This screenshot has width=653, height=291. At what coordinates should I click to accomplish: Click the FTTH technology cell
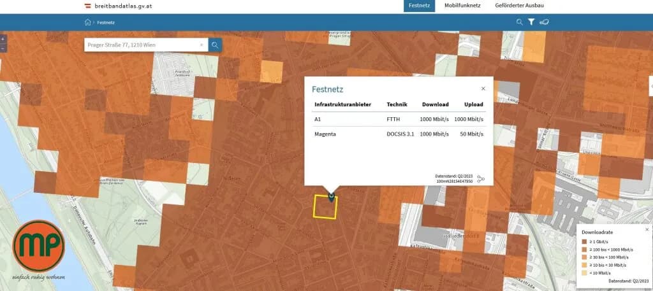[393, 119]
